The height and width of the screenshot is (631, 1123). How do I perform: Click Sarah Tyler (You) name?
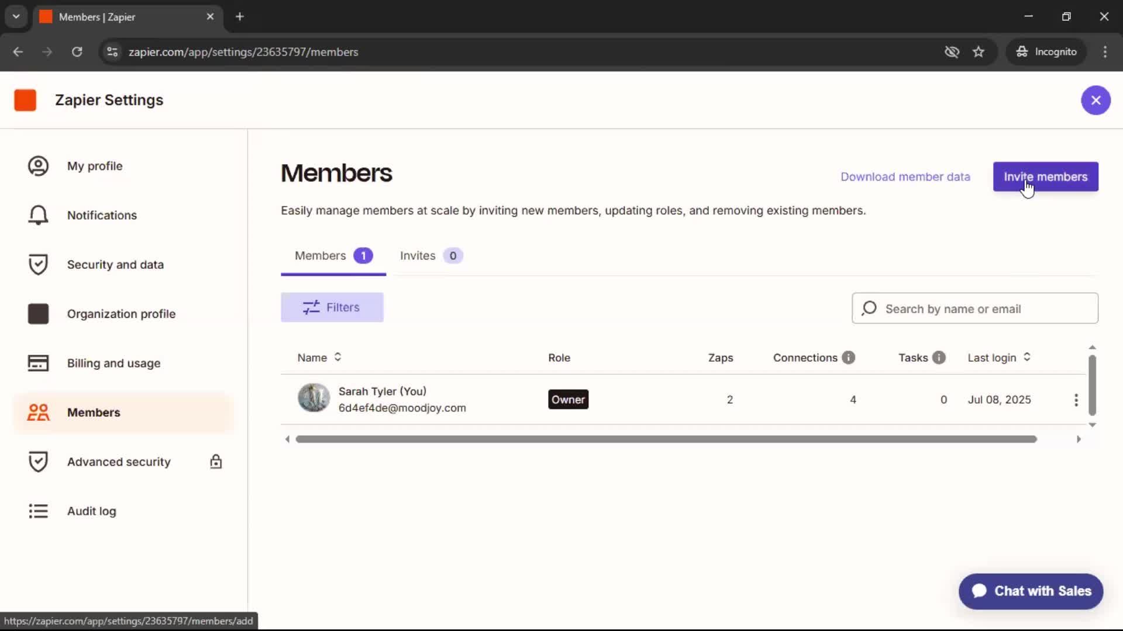[382, 391]
